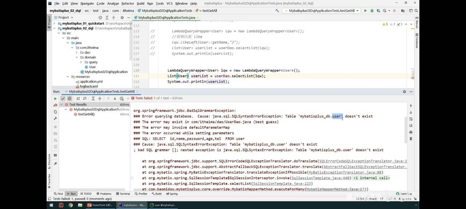The image size is (466, 209).
Task: Open the Build menu
Action: click(x=141, y=3)
